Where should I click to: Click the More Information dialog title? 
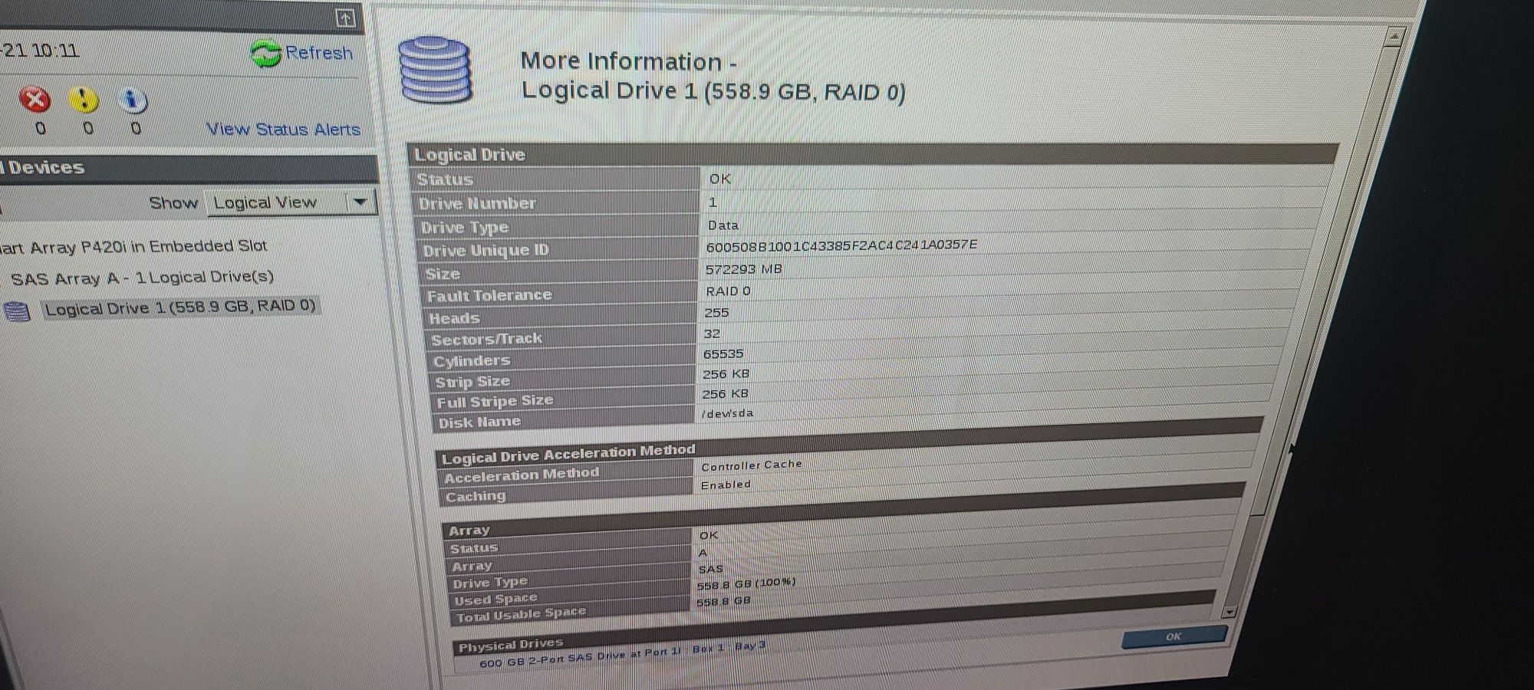pos(713,76)
